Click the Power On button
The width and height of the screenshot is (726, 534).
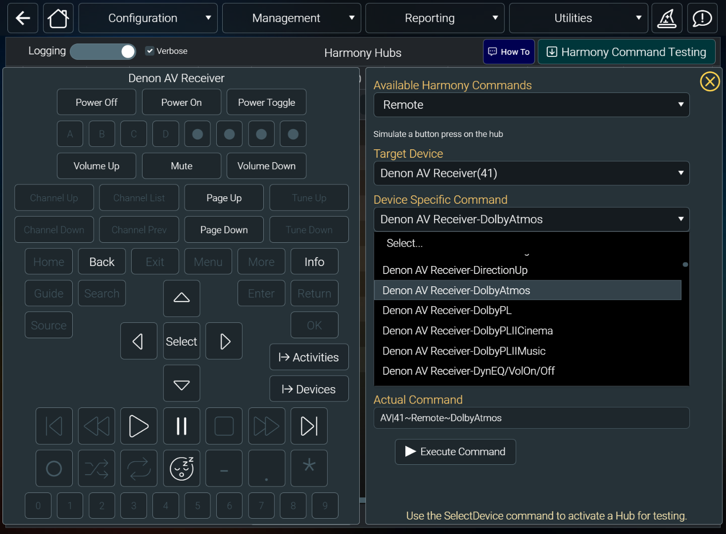(x=182, y=102)
